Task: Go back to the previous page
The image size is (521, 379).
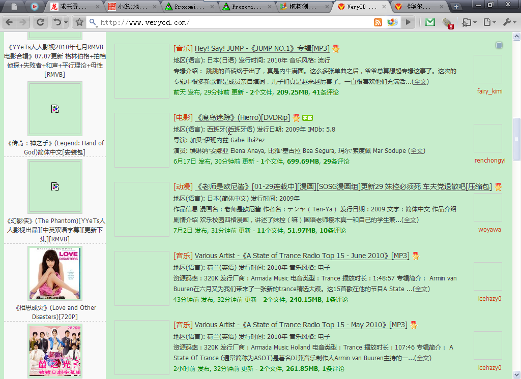Action: pyautogui.click(x=9, y=22)
